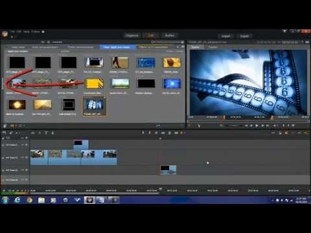
Task: Click the orange mark-in handle on player ruler
Action: pos(224,117)
